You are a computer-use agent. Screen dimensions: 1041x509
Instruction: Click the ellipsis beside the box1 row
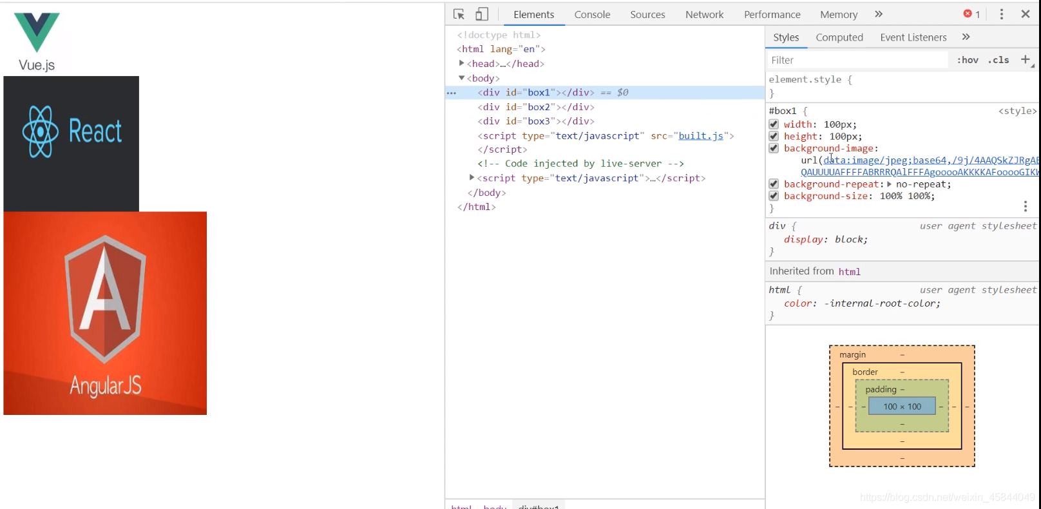point(452,93)
